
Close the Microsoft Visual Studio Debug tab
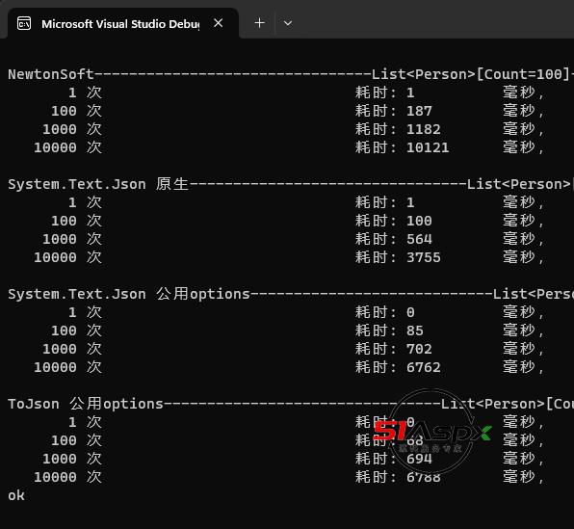[x=219, y=23]
